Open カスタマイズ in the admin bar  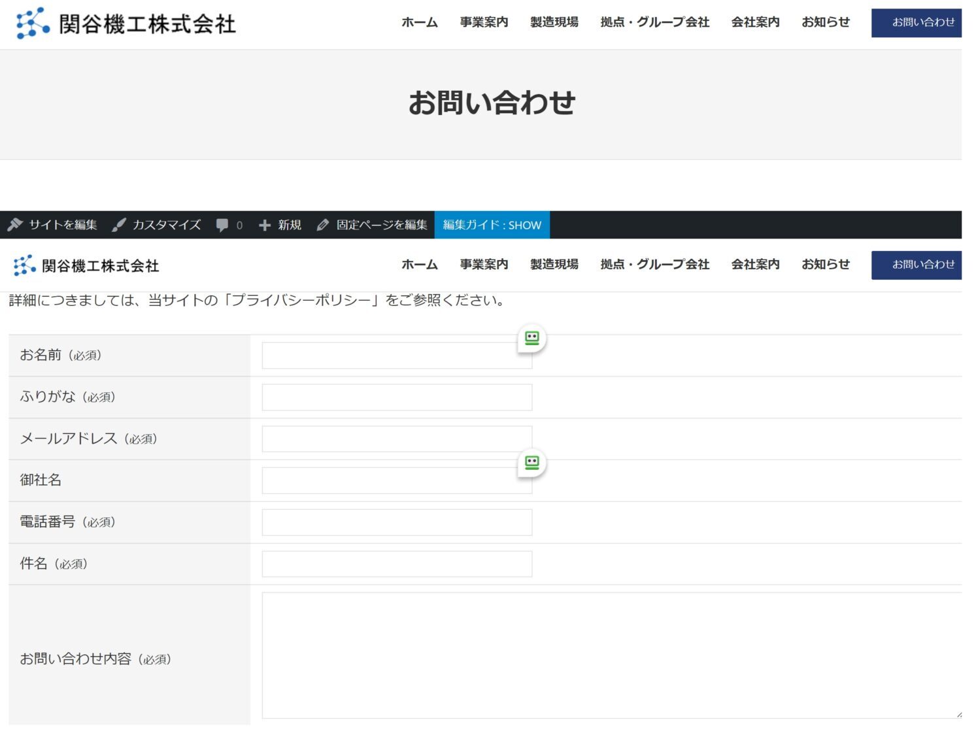[156, 225]
